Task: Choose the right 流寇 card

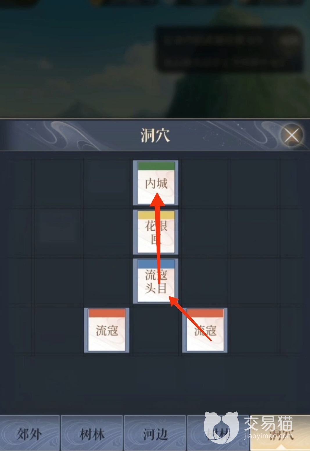Action: (205, 330)
